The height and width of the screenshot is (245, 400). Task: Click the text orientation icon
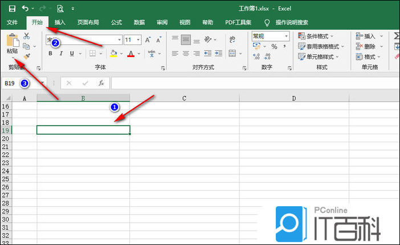(x=207, y=39)
